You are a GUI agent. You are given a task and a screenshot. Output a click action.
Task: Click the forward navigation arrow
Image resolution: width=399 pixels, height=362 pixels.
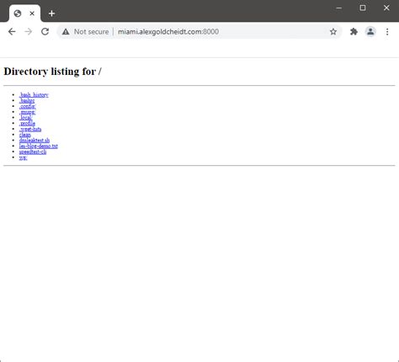28,32
